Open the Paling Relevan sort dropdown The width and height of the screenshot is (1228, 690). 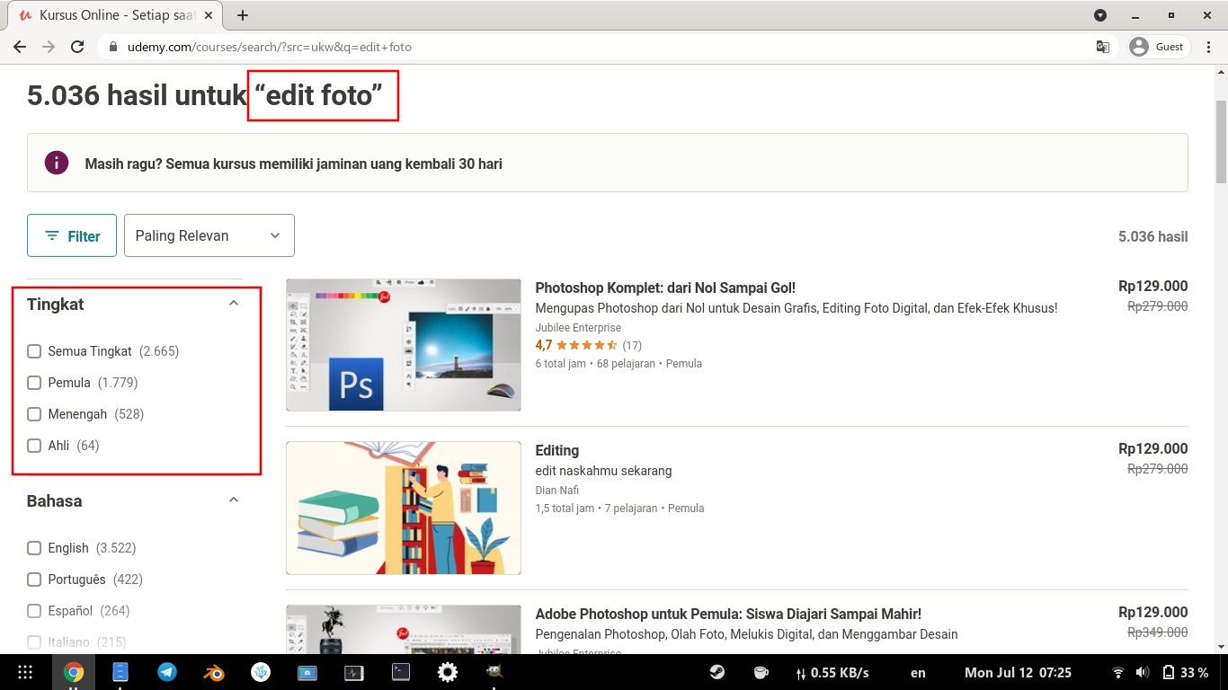point(209,235)
